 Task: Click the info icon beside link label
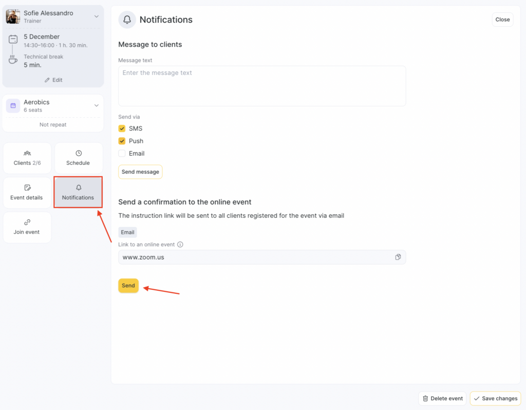tap(180, 245)
